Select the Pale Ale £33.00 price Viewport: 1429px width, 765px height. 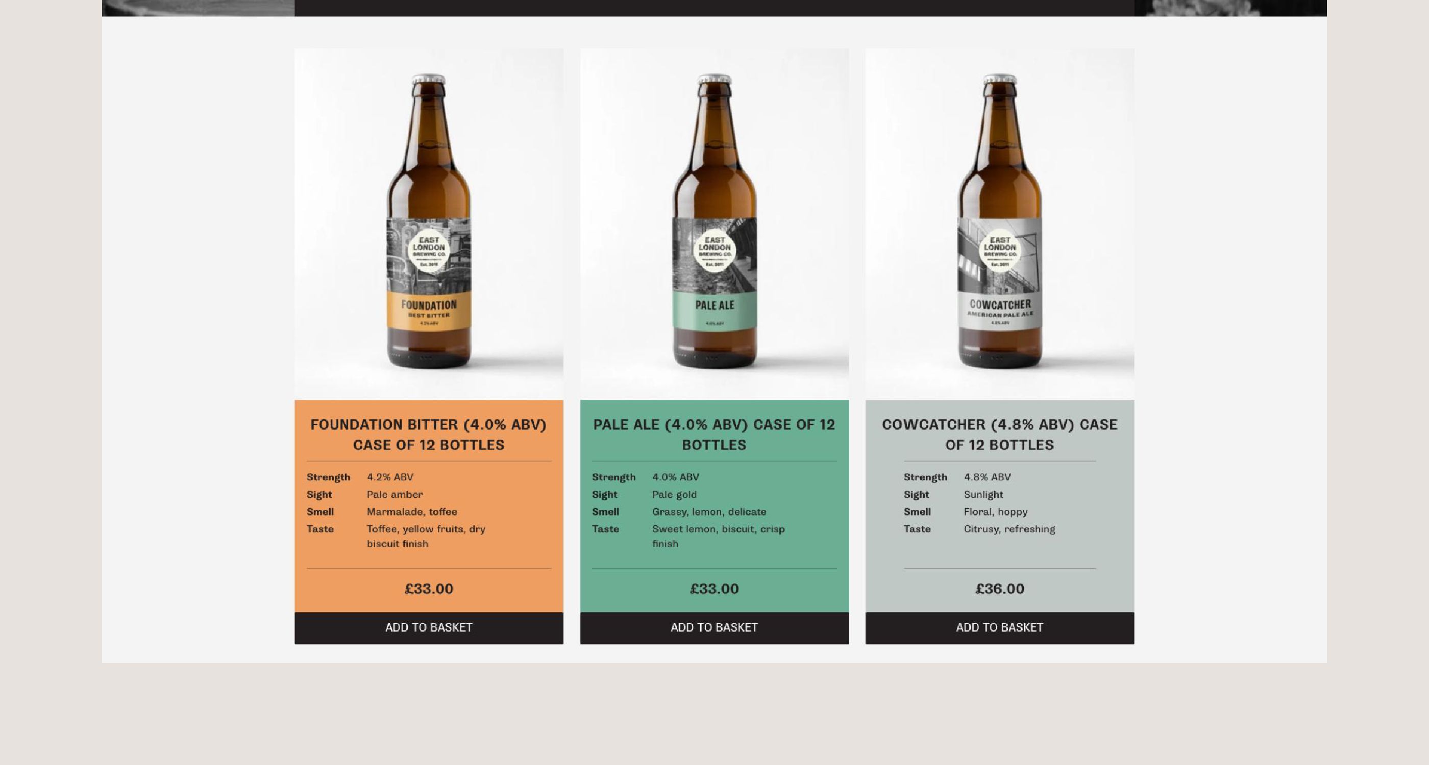click(x=714, y=589)
